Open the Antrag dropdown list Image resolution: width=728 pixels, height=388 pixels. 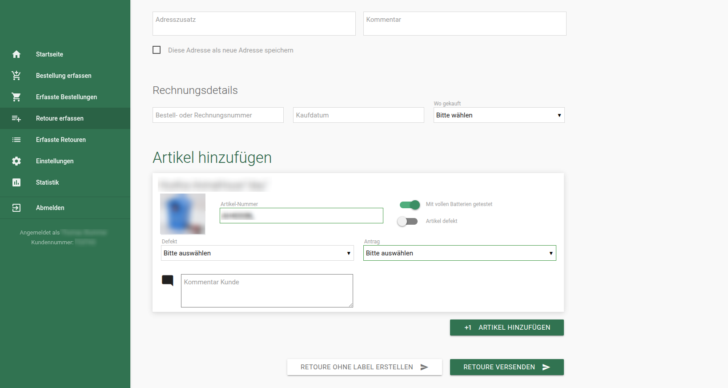[460, 253]
